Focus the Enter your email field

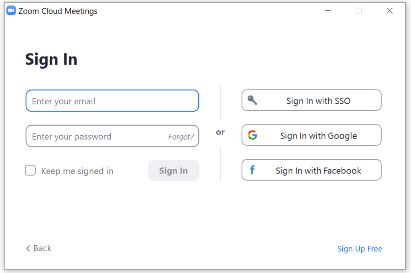click(x=112, y=101)
